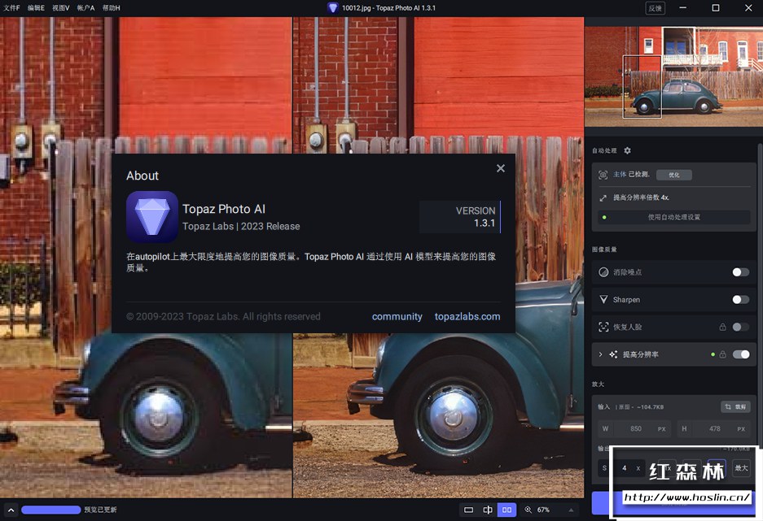Click the navigator thumbnail preview
The height and width of the screenshot is (521, 763).
coord(673,76)
